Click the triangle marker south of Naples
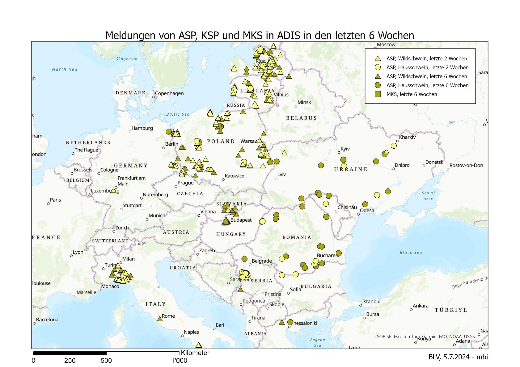Screen dimensions: 520x367 click(x=199, y=345)
